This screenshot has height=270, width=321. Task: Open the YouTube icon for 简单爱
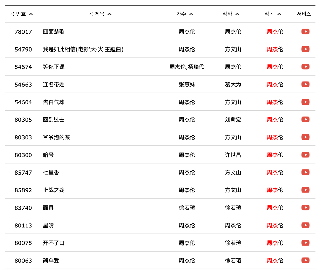click(305, 260)
